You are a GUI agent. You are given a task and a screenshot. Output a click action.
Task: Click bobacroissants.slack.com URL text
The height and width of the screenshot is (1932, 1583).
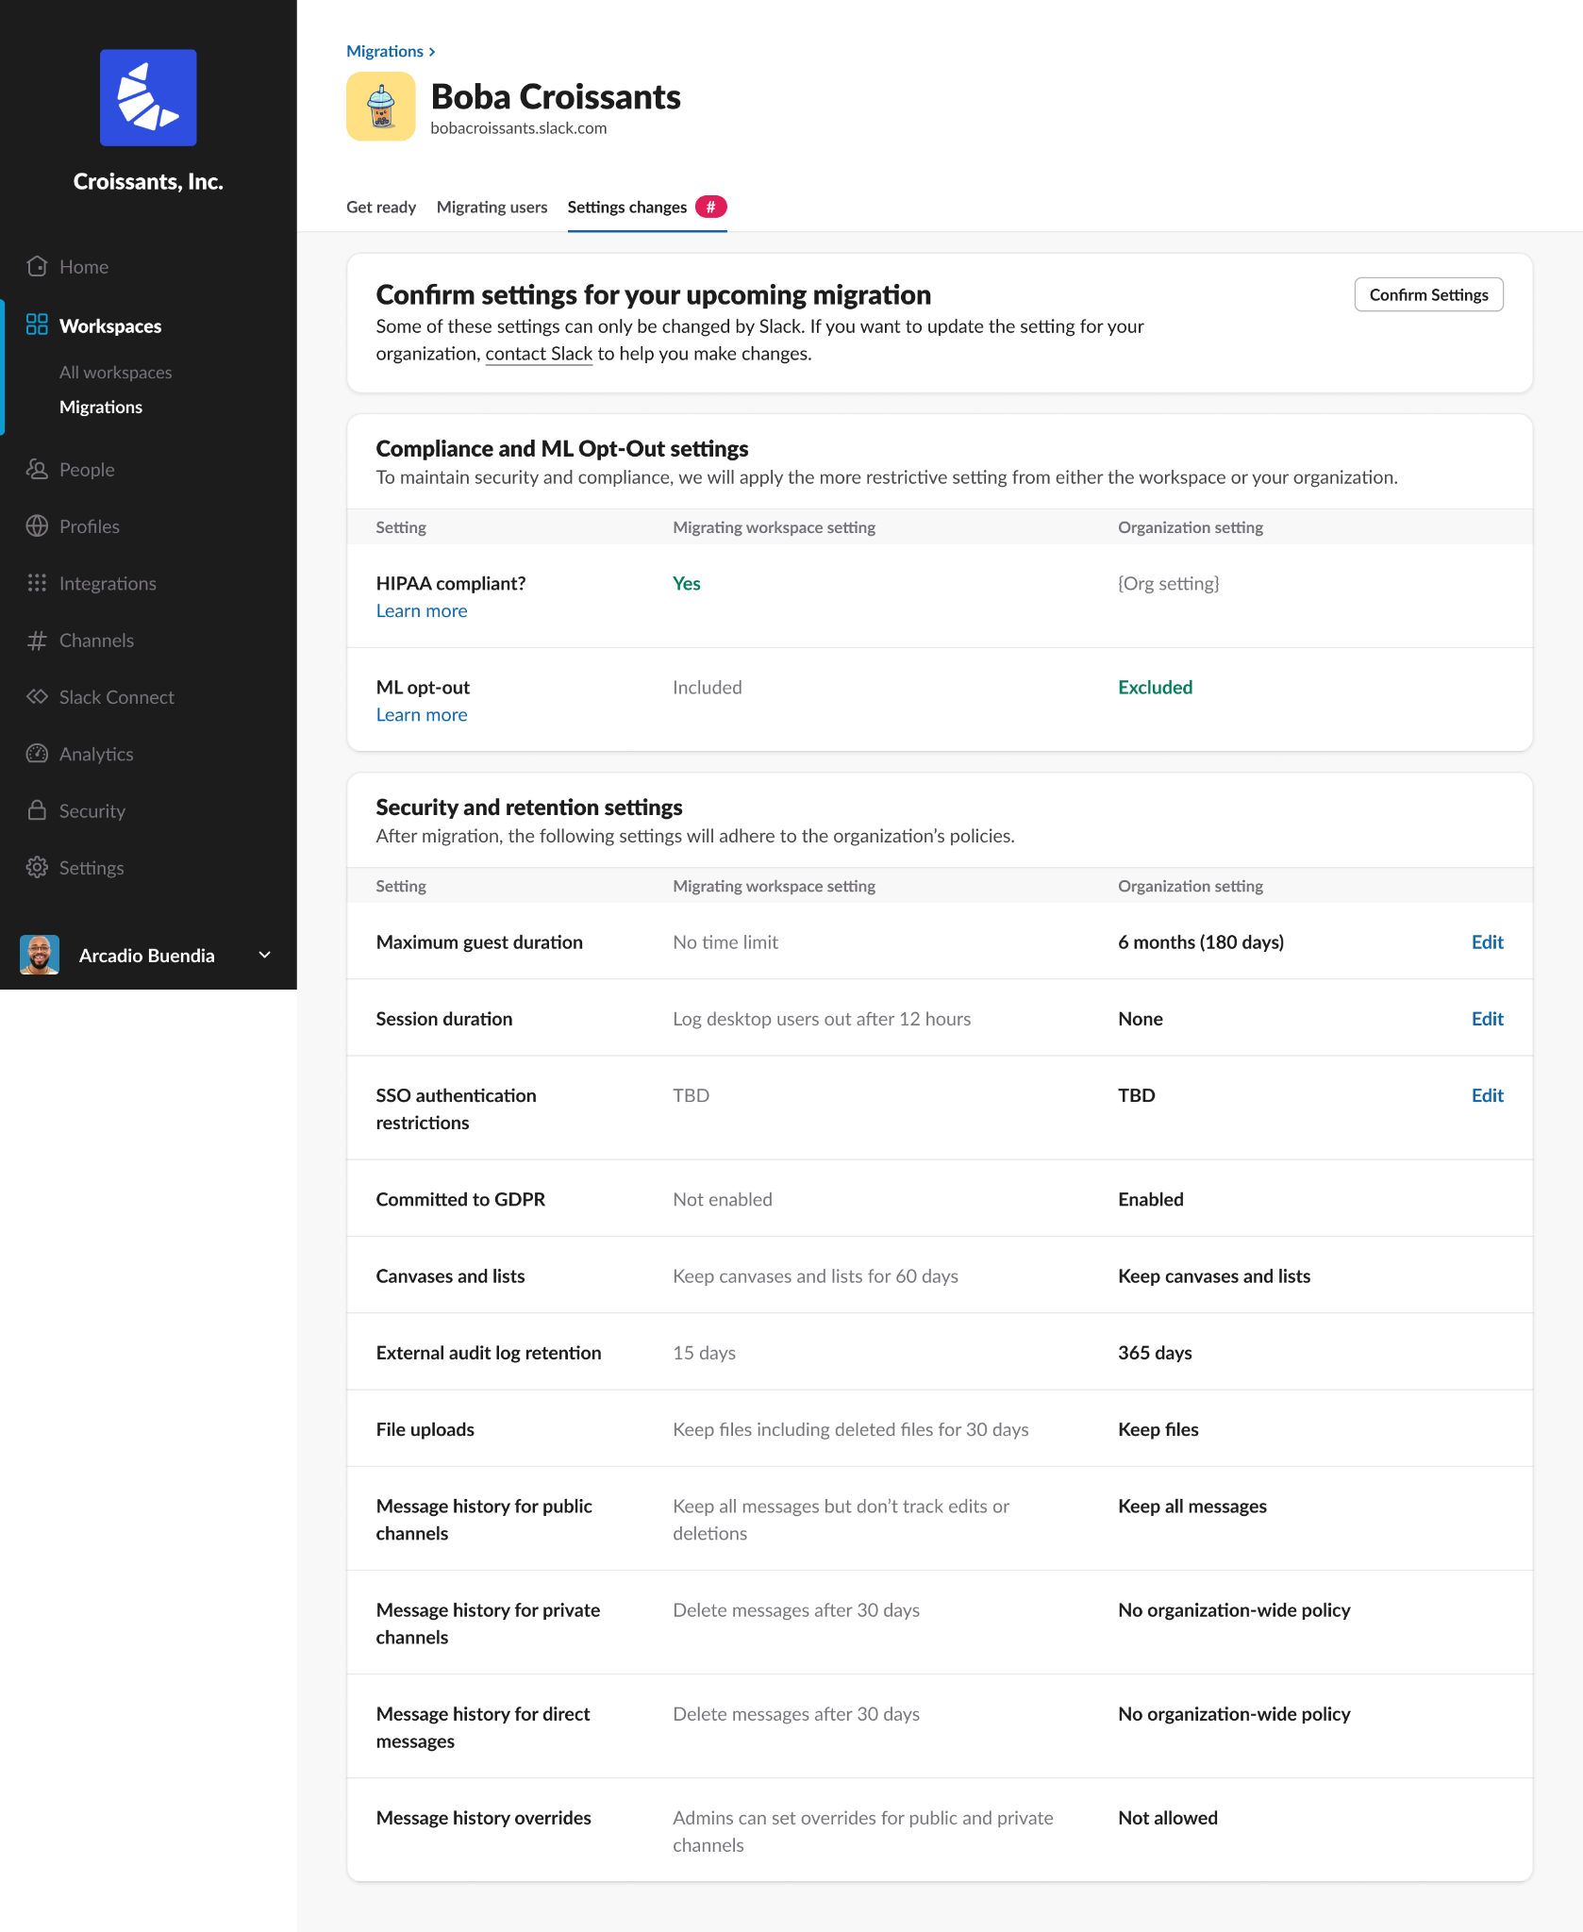tap(519, 128)
